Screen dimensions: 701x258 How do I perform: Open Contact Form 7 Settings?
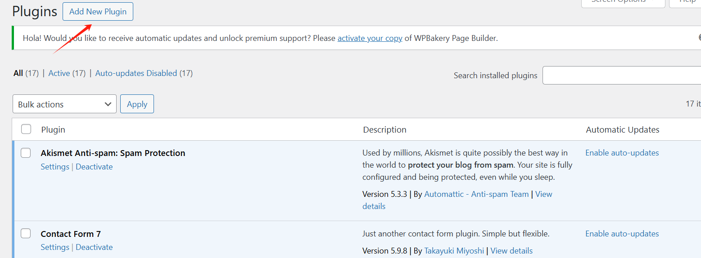[x=55, y=247]
